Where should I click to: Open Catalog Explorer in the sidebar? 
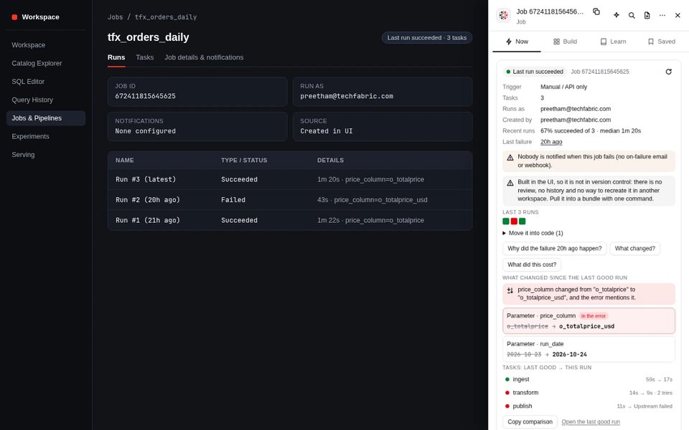point(46,63)
